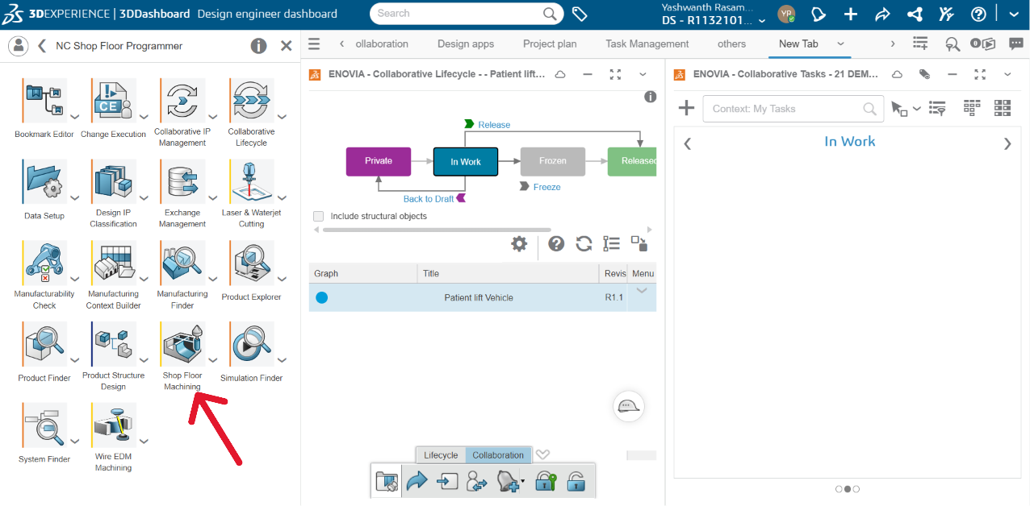Image resolution: width=1030 pixels, height=506 pixels.
Task: Click the transfer ownership person icon
Action: 477,482
